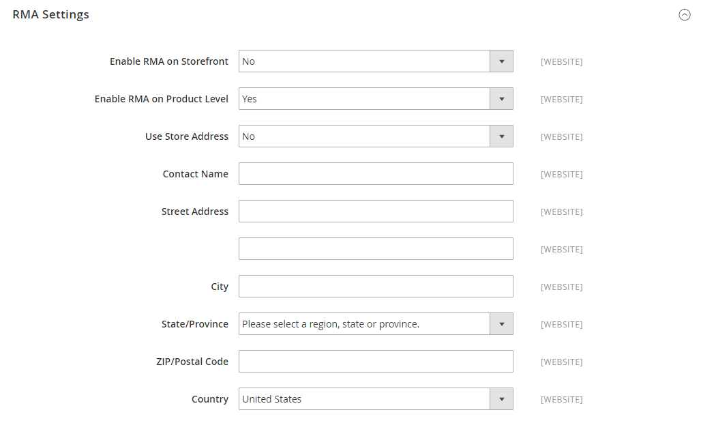Click the dropdown arrow next to Country

[x=501, y=398]
